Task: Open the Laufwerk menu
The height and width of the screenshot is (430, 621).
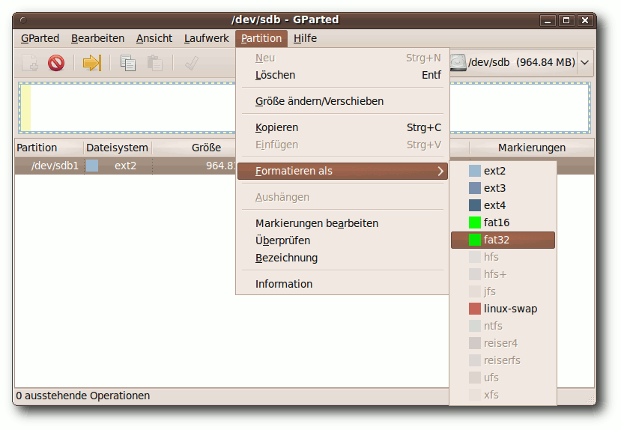Action: pos(206,38)
